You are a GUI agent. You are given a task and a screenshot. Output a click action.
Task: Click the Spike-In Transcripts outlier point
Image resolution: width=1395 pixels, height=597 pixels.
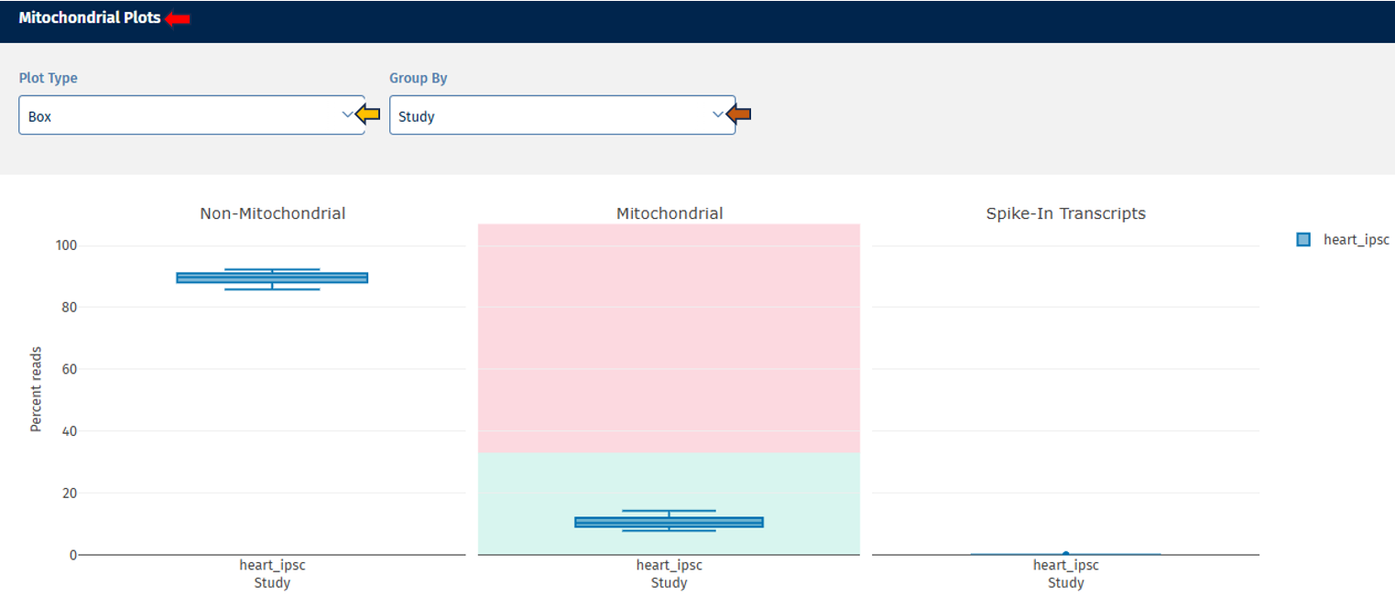(x=1065, y=554)
